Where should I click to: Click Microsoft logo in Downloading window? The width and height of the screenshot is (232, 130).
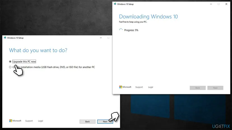pos(125,87)
